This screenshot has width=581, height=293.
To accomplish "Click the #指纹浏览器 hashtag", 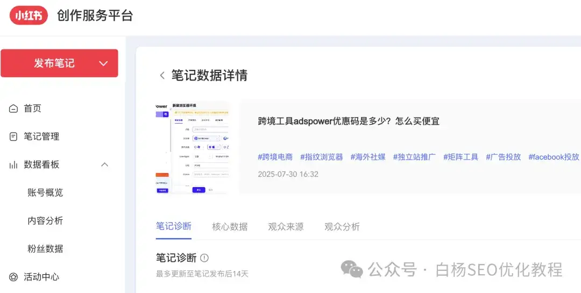I will 322,157.
